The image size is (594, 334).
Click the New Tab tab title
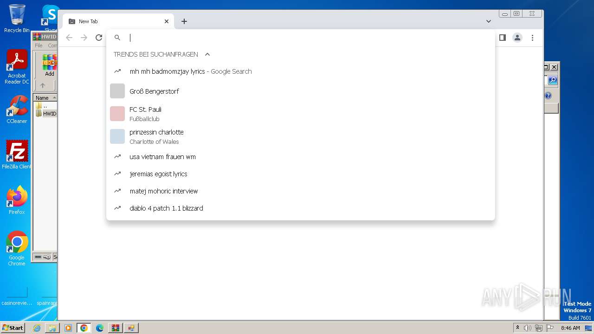point(88,21)
